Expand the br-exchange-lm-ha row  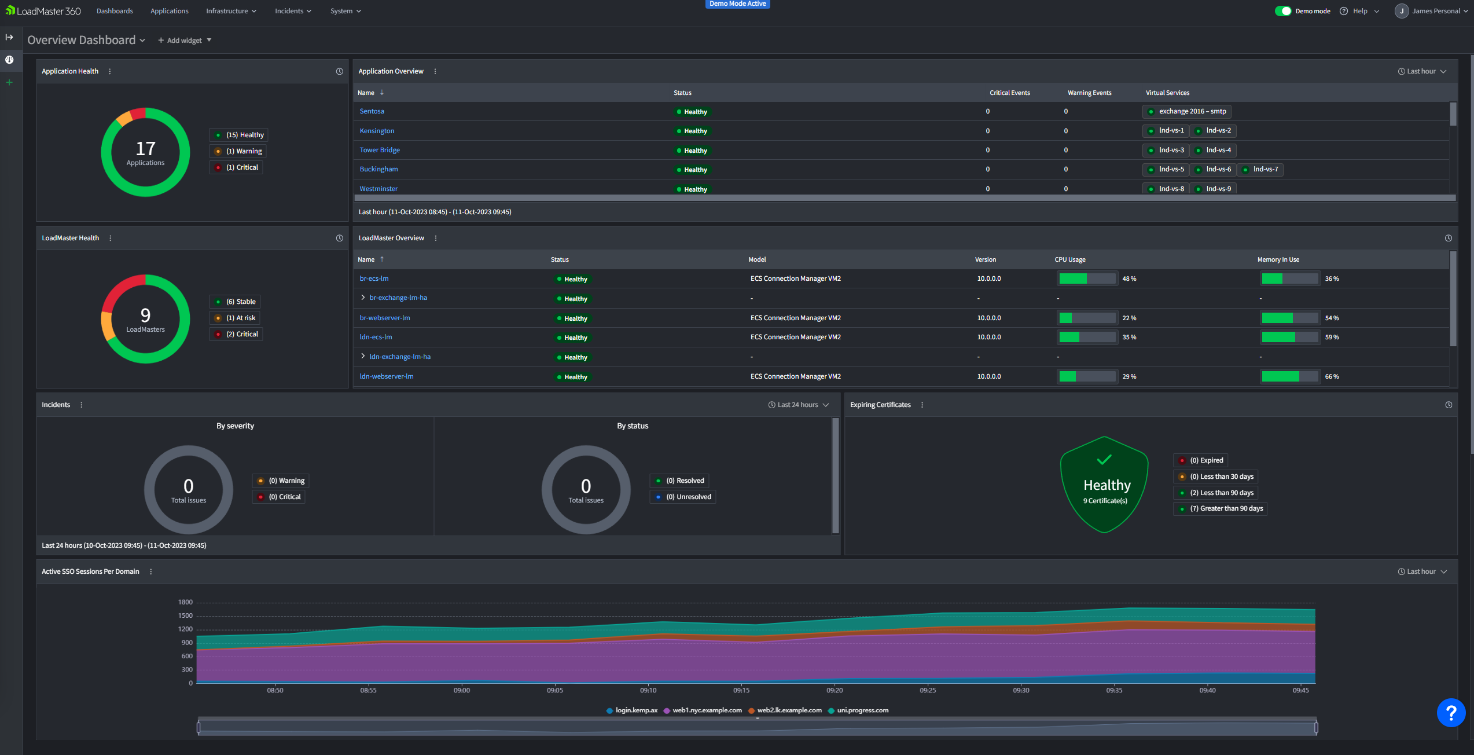coord(363,298)
